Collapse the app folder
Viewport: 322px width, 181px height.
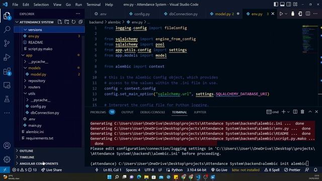pos(49,55)
